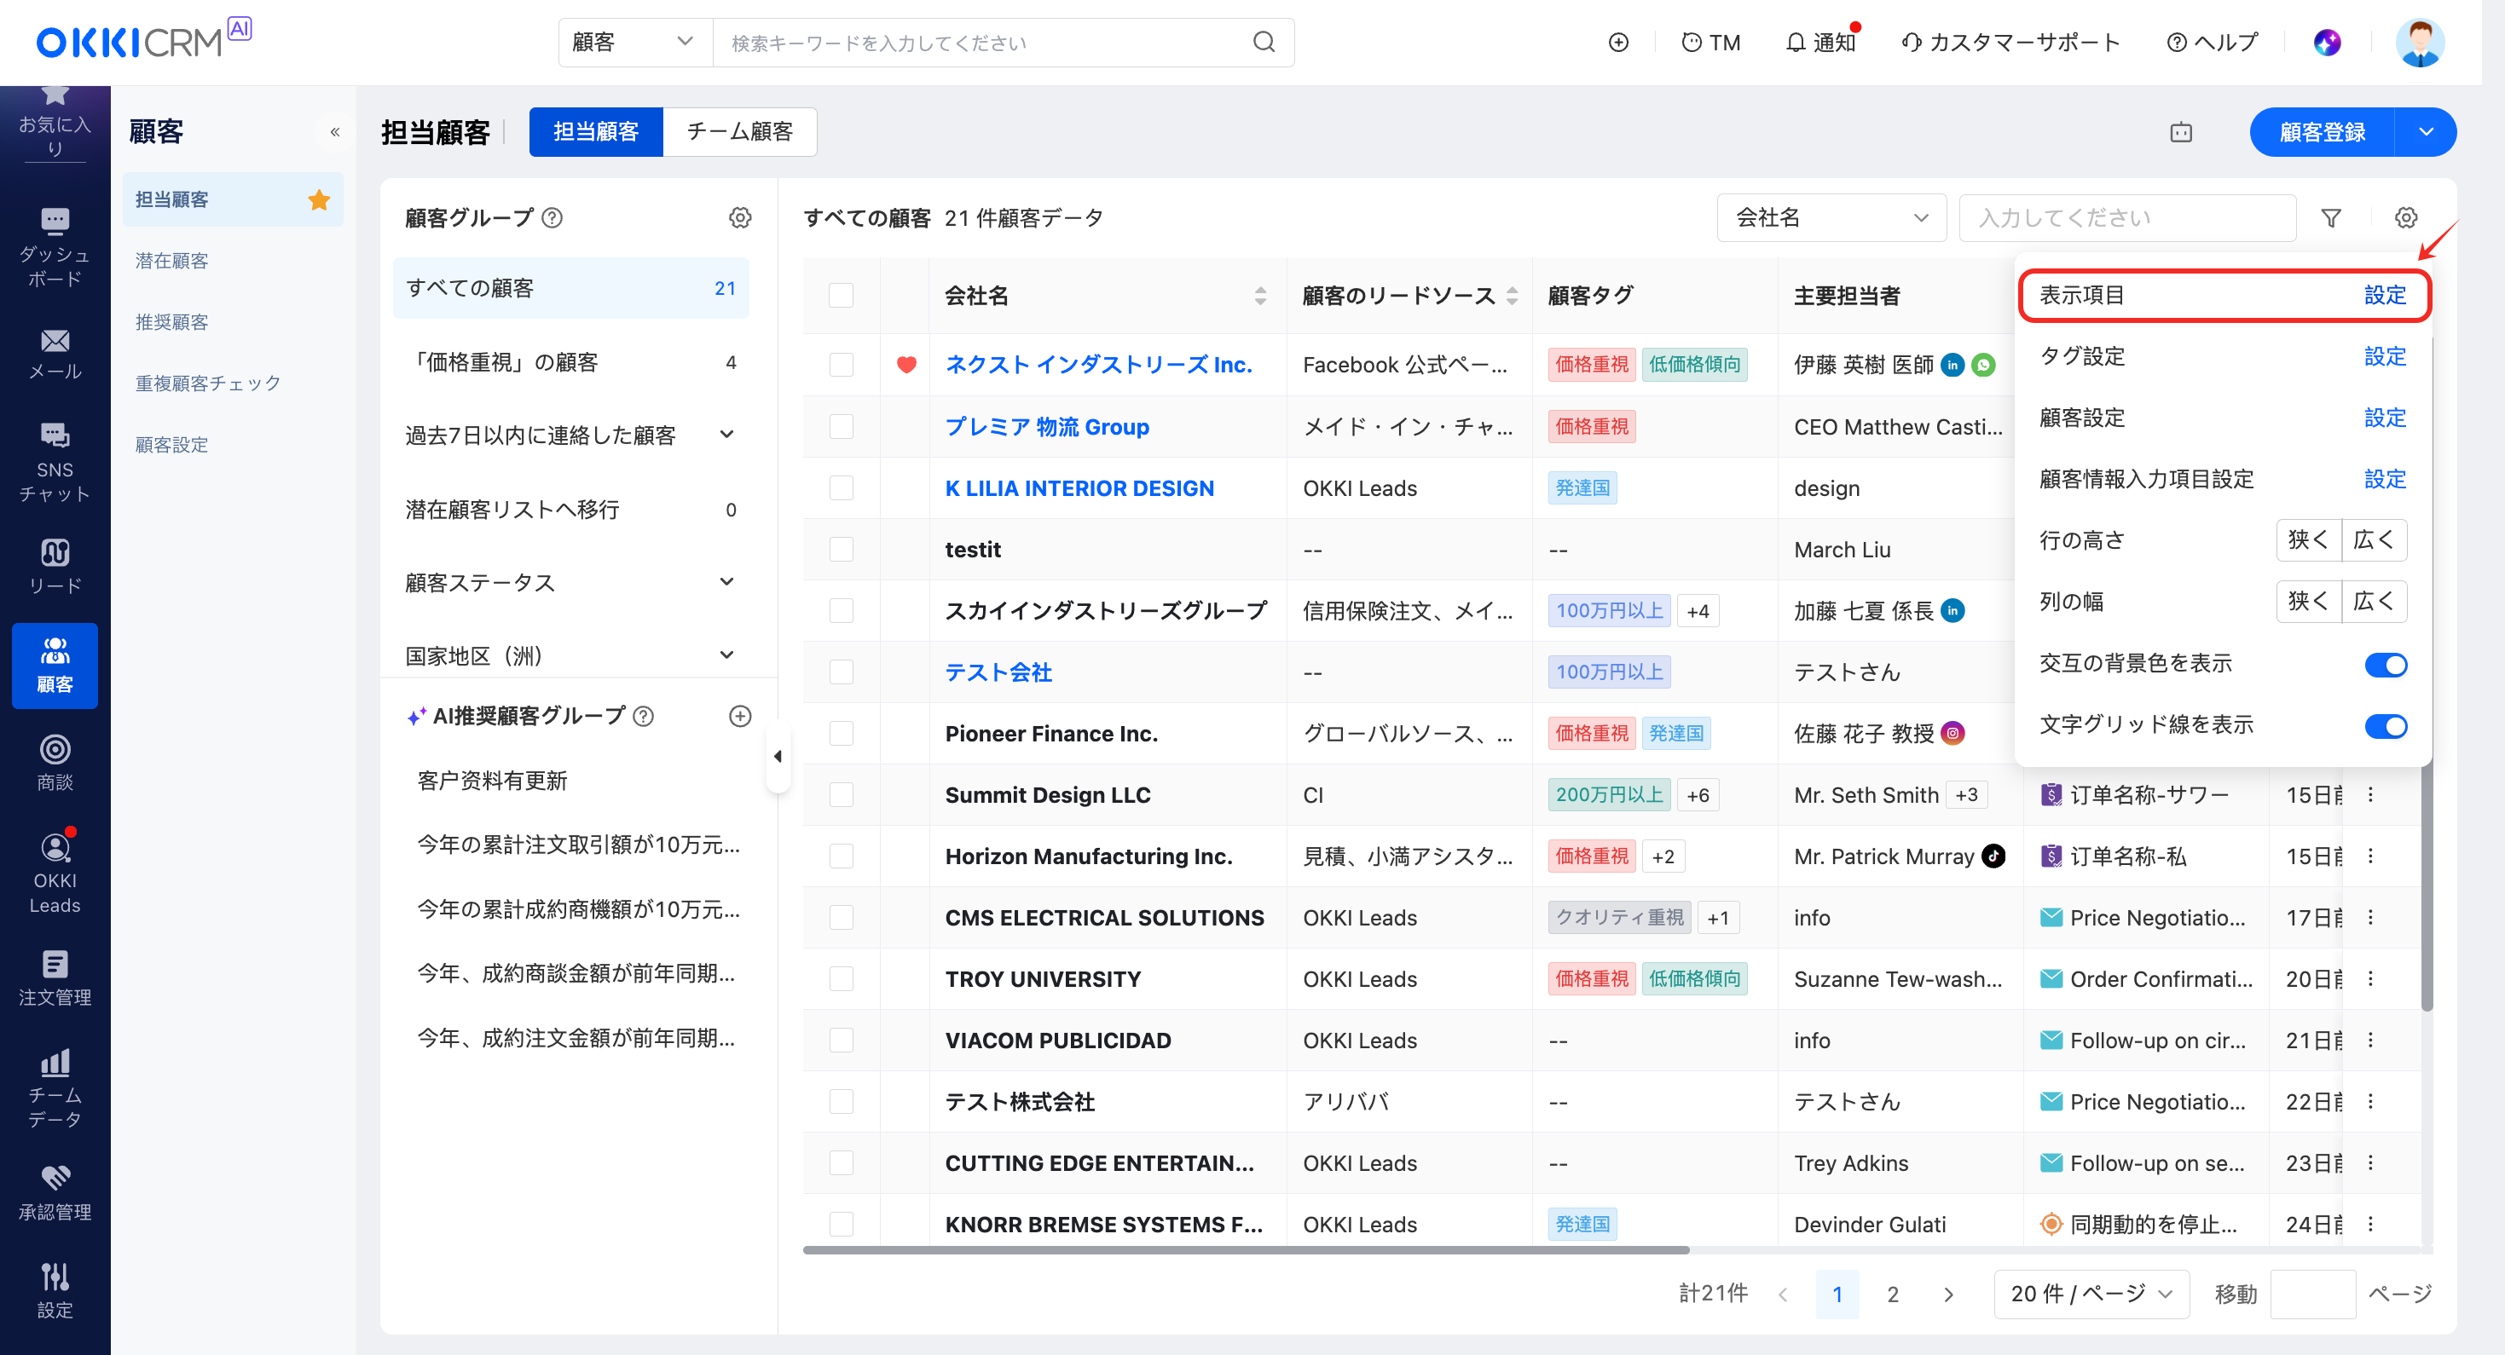Image resolution: width=2505 pixels, height=1355 pixels.
Task: Open the more menu for Summit Design LLC row
Action: (x=2371, y=795)
